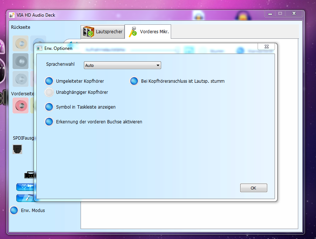
Task: Click the microphone icon on Vorderes Mikr. tab
Action: pyautogui.click(x=133, y=32)
